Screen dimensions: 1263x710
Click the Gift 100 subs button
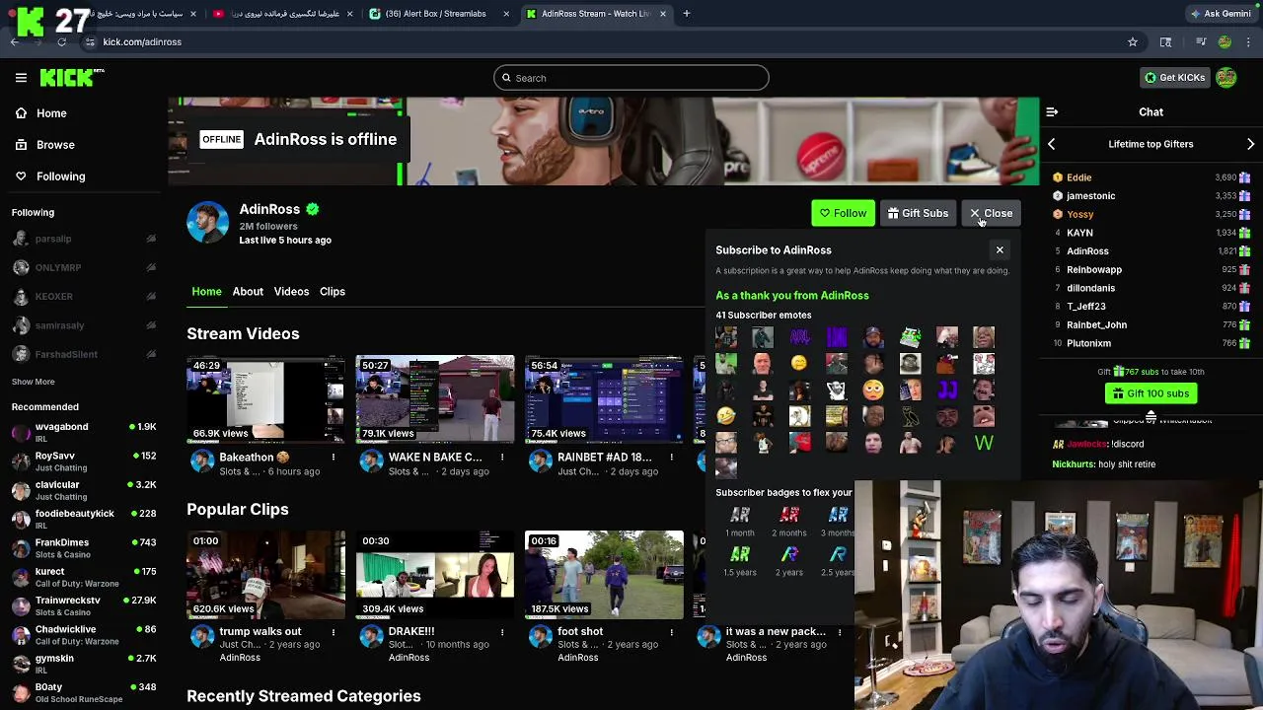pyautogui.click(x=1151, y=393)
